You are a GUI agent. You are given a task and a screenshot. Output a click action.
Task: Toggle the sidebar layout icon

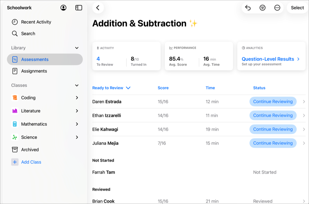tap(78, 8)
